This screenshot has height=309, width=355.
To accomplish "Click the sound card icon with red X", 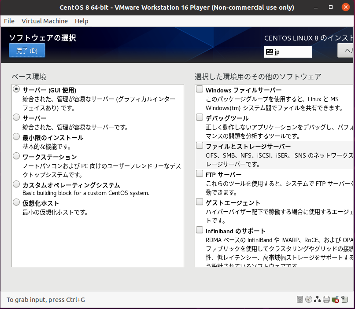I will pos(335,300).
